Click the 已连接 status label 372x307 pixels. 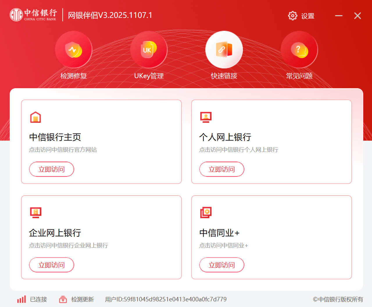click(38, 299)
